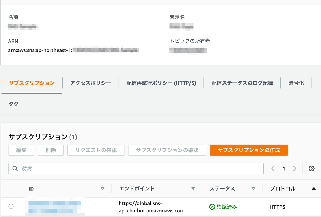Switch to タグ tab
Screen dimensions: 321x217
pos(14,104)
